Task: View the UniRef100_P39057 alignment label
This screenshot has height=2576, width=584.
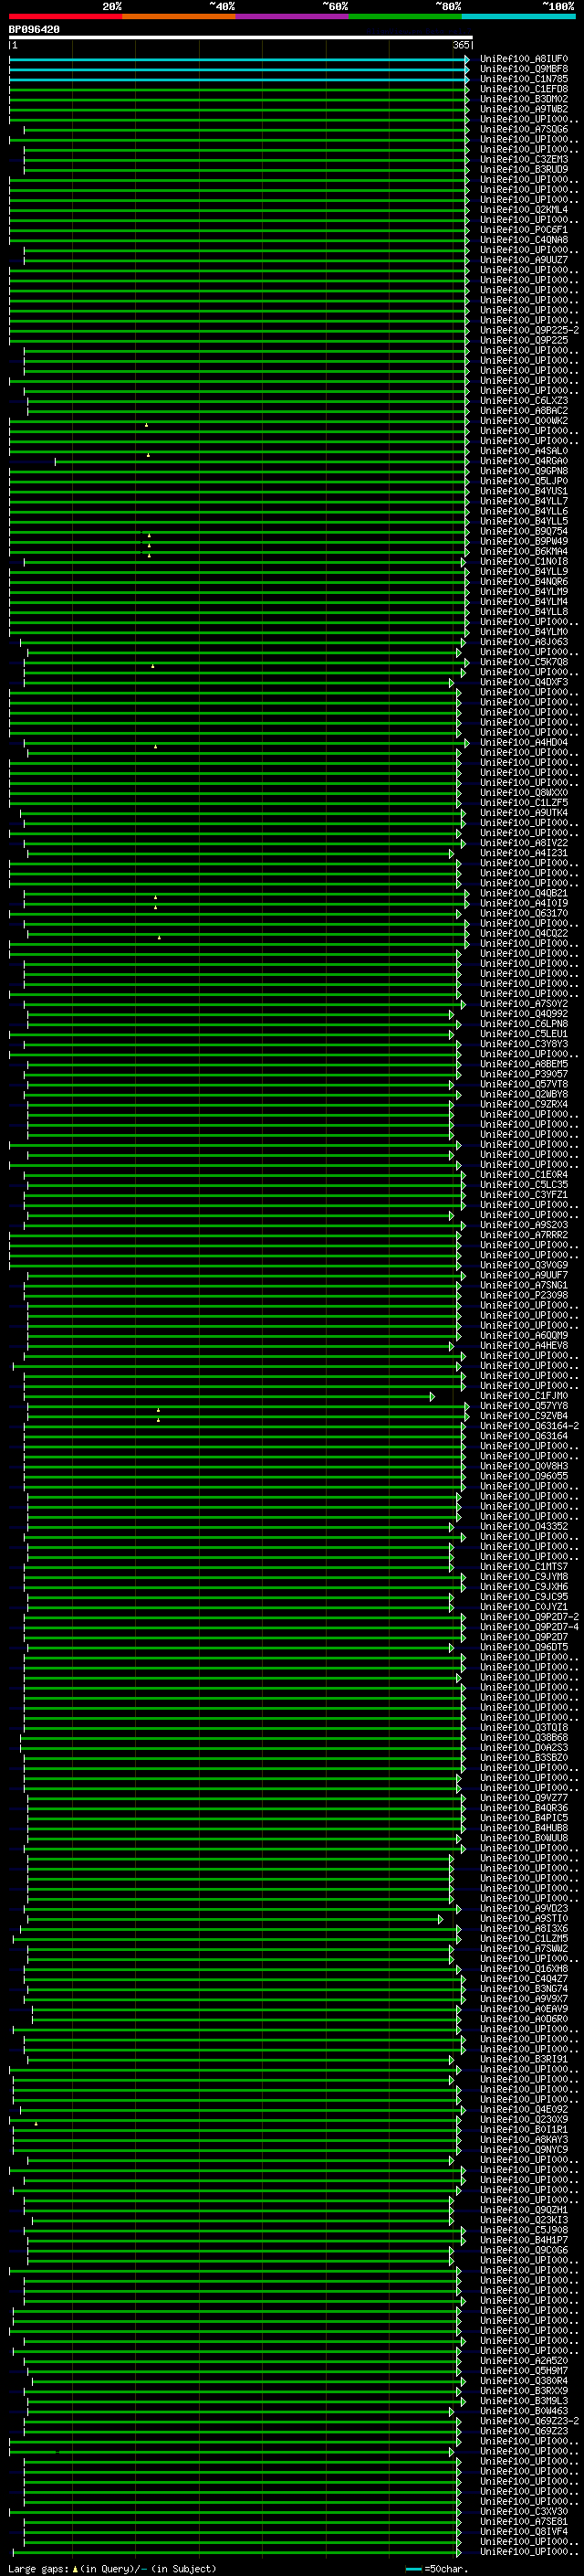Action: click(x=524, y=1074)
